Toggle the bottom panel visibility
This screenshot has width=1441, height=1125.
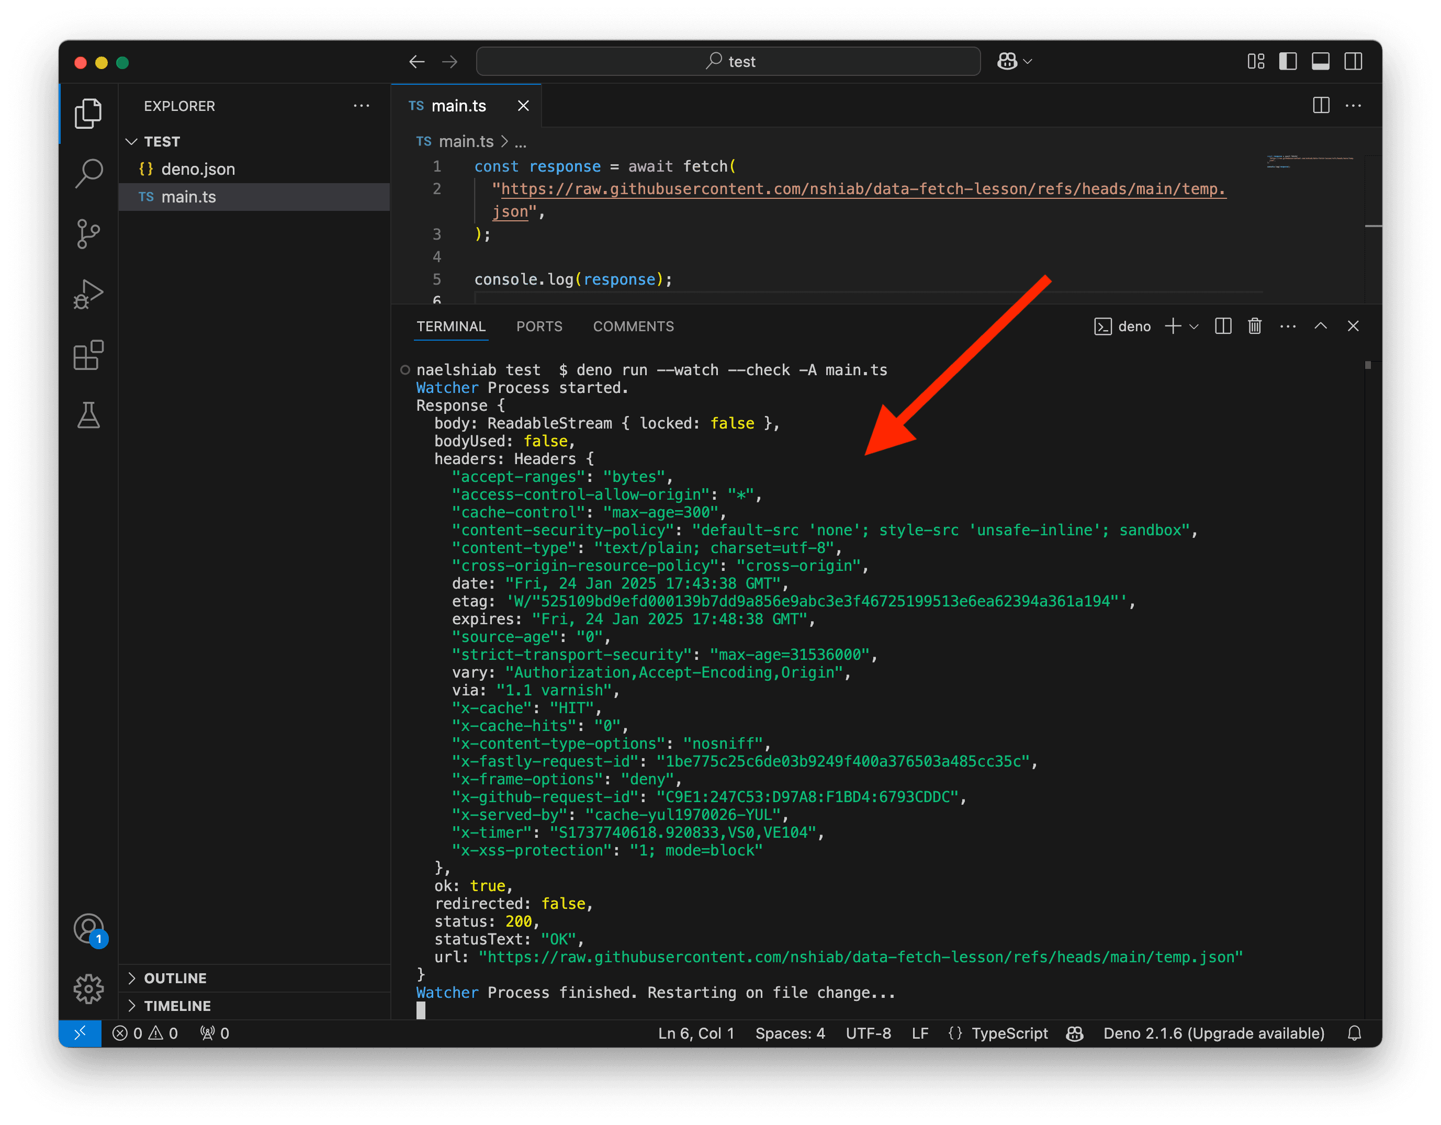pyautogui.click(x=1320, y=61)
